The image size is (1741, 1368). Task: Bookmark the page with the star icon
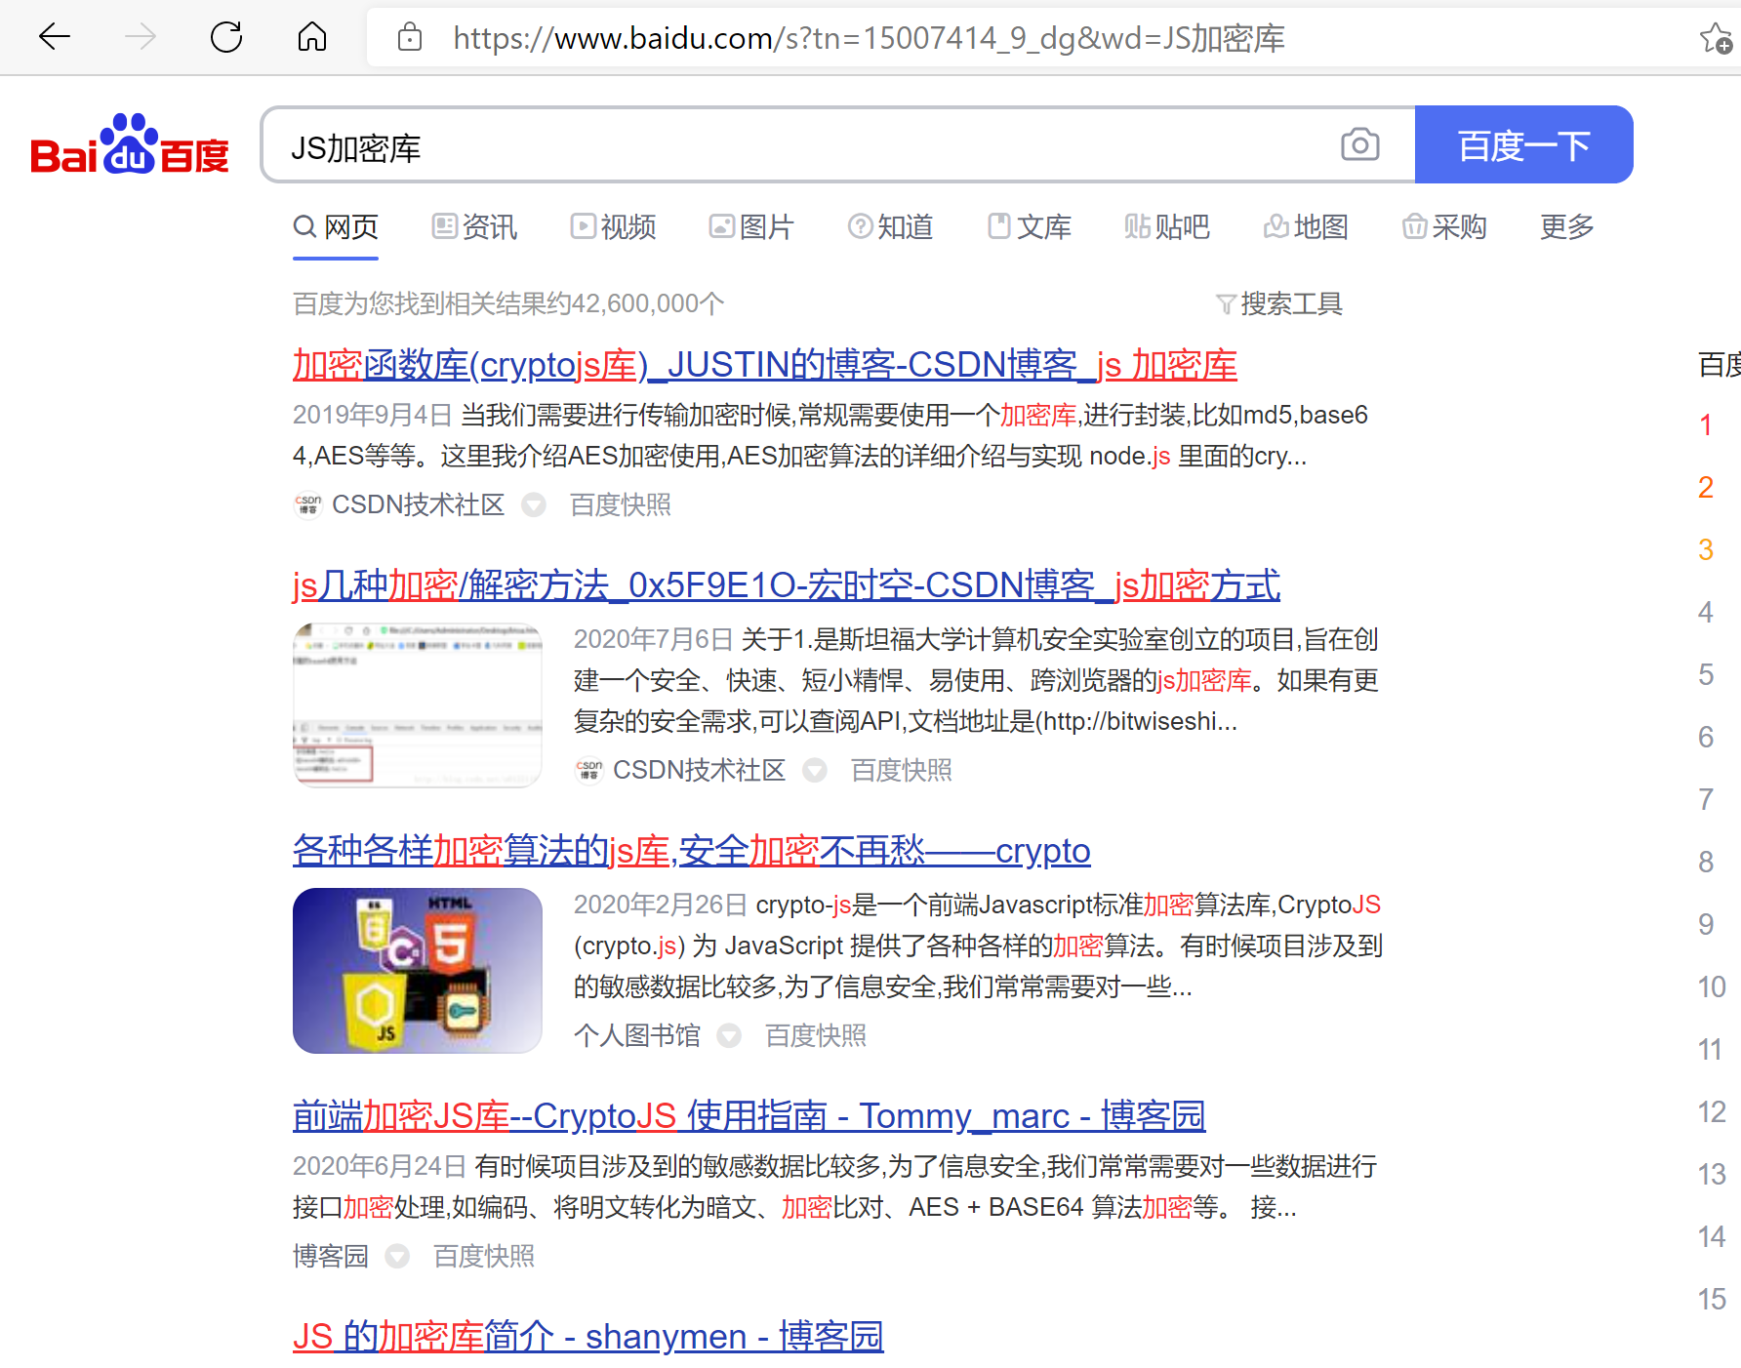[x=1715, y=37]
